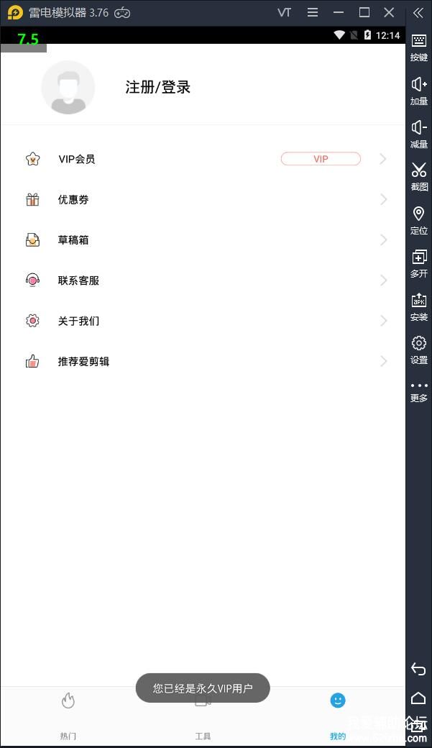The width and height of the screenshot is (432, 748).
Task: Tap the Android back arrow icon
Action: [x=418, y=669]
